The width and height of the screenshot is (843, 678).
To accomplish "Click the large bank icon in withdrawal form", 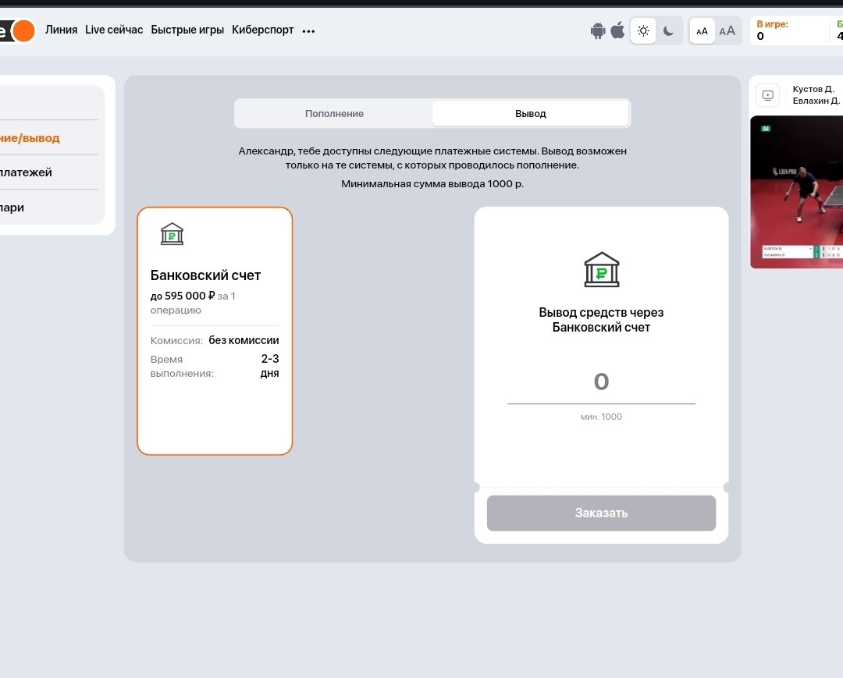I will point(601,269).
